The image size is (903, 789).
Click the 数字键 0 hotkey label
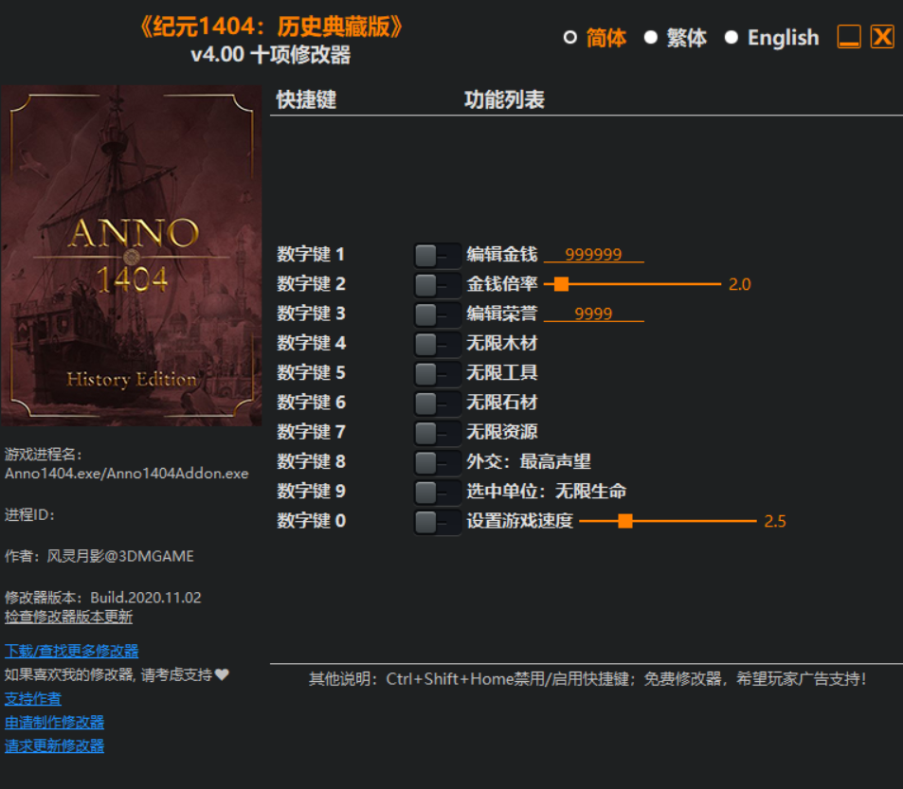(x=311, y=521)
